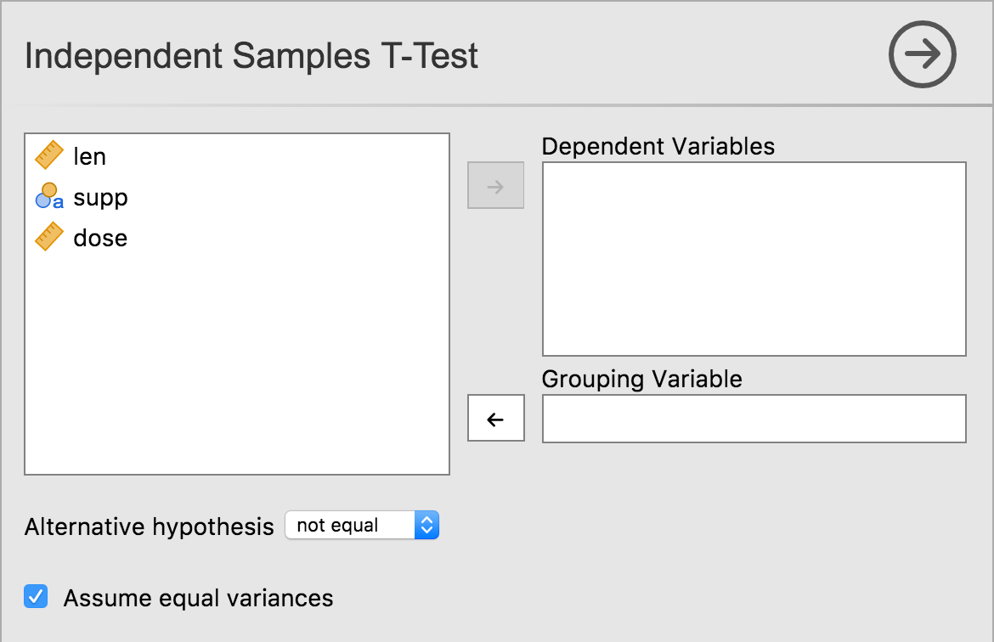Click the Dependent Variables label
This screenshot has height=642, width=994.
tap(658, 146)
